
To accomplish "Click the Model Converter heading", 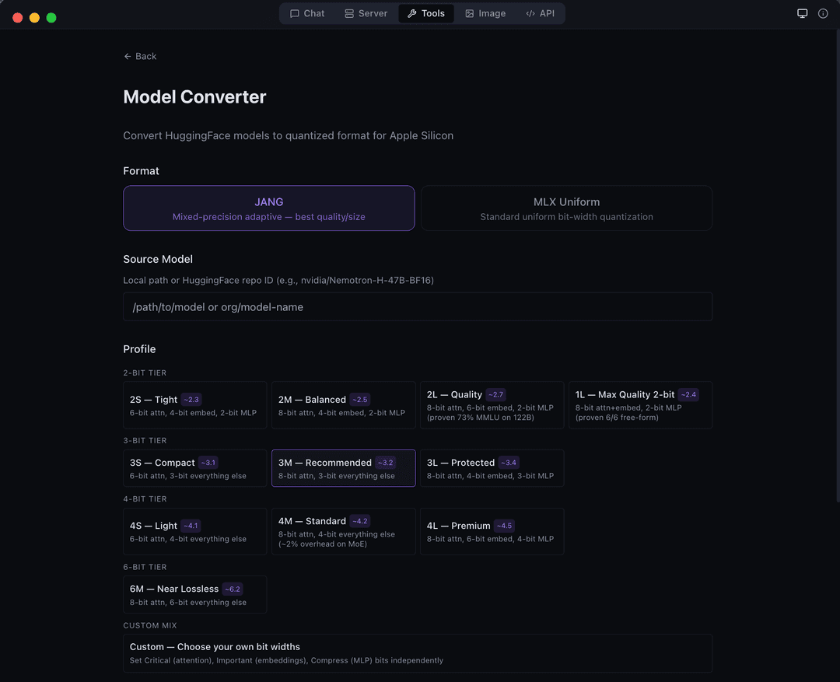I will pyautogui.click(x=194, y=97).
